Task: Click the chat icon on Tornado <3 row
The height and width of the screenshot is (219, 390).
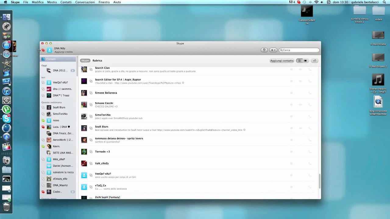Action: (291, 151)
